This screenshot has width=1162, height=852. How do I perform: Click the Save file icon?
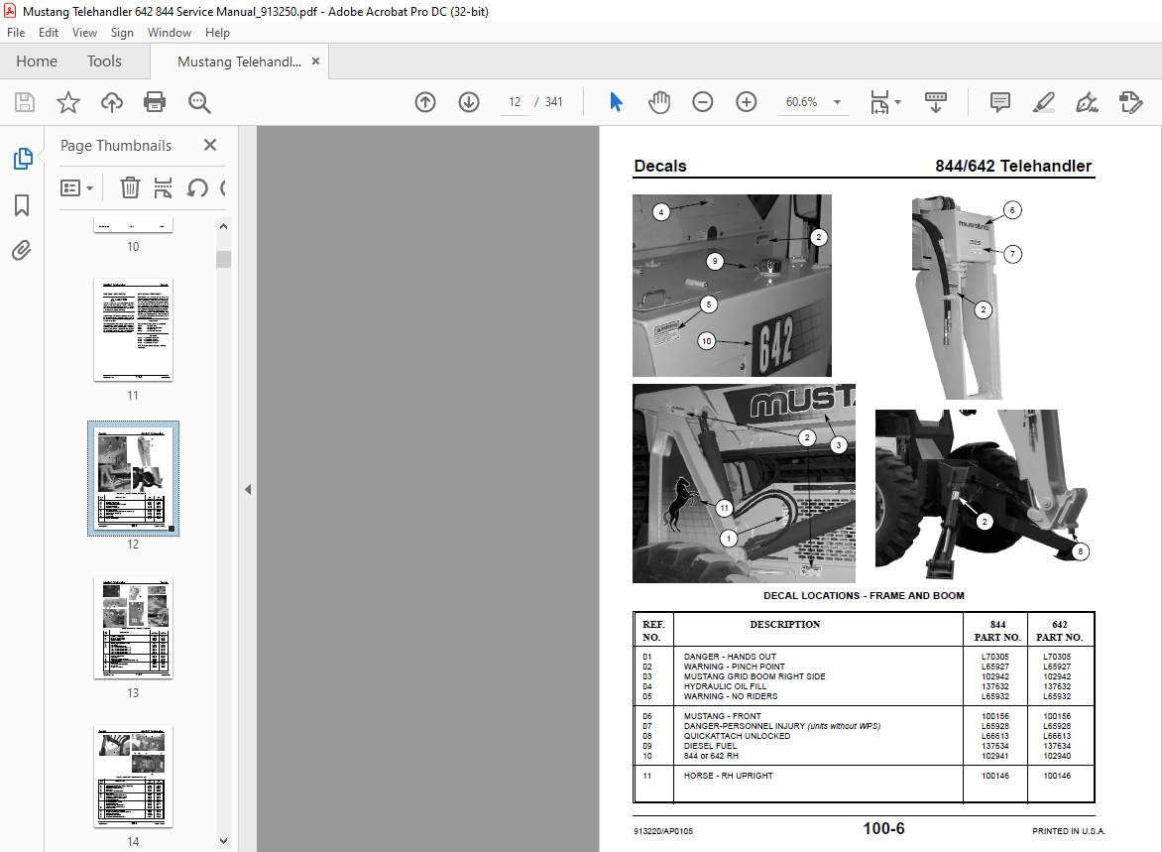coord(25,102)
